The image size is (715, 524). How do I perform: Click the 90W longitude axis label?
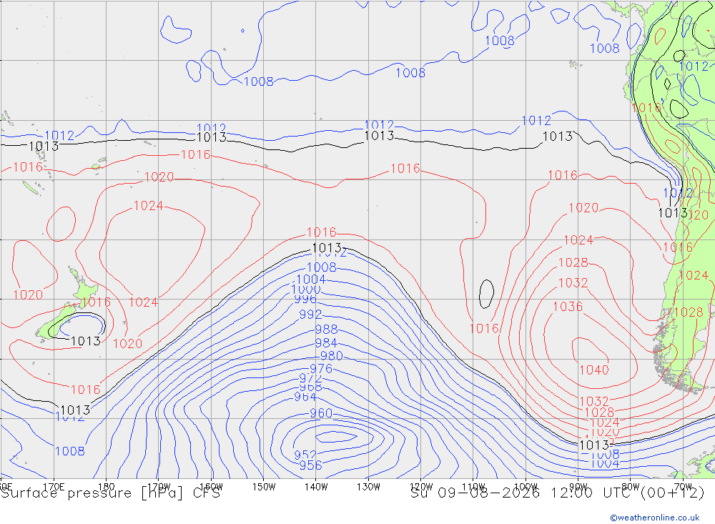point(578,487)
